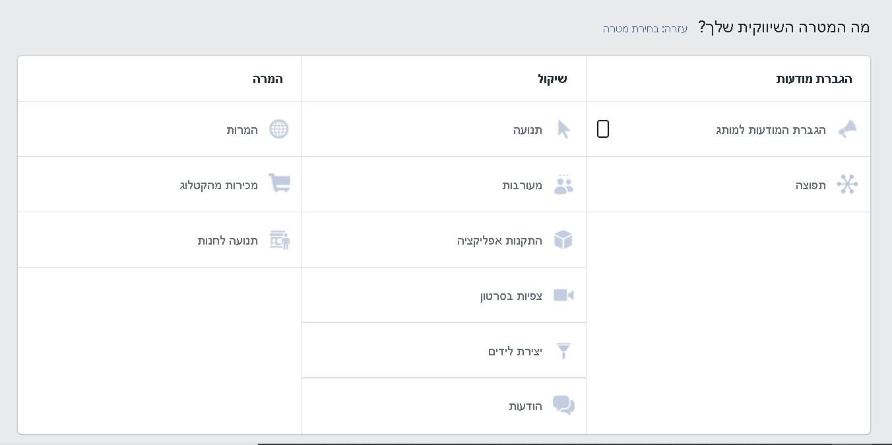Viewport: 892px width, 445px height.
Task: Click the Messages chat bubbles icon
Action: coord(563,405)
